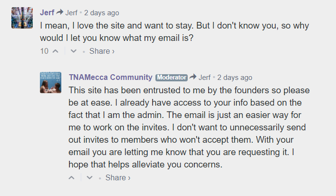
Task: Open TNAMecca Community avatar thumbnail
Action: click(x=50, y=83)
